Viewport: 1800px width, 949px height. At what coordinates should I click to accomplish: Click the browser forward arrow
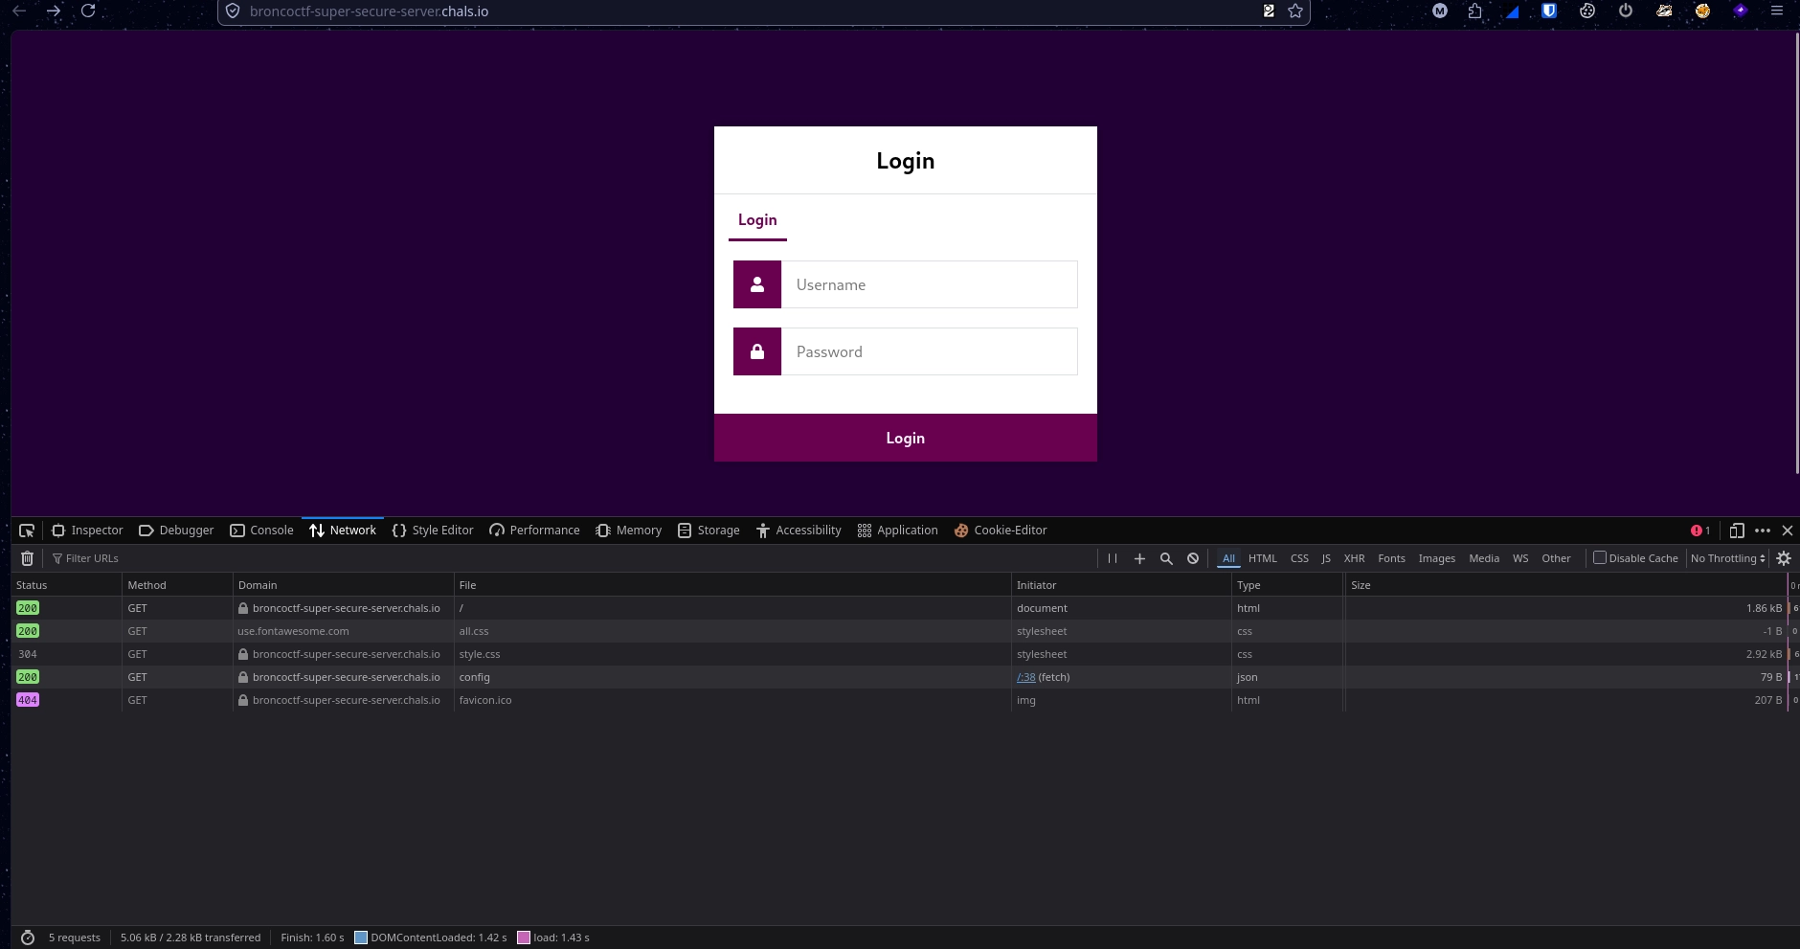[54, 11]
